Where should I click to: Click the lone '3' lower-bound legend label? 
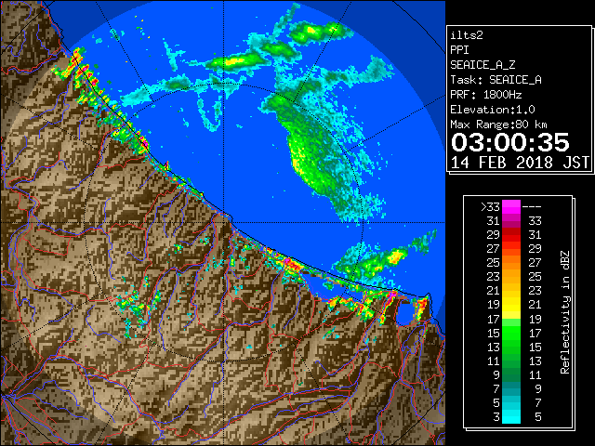tap(496, 417)
